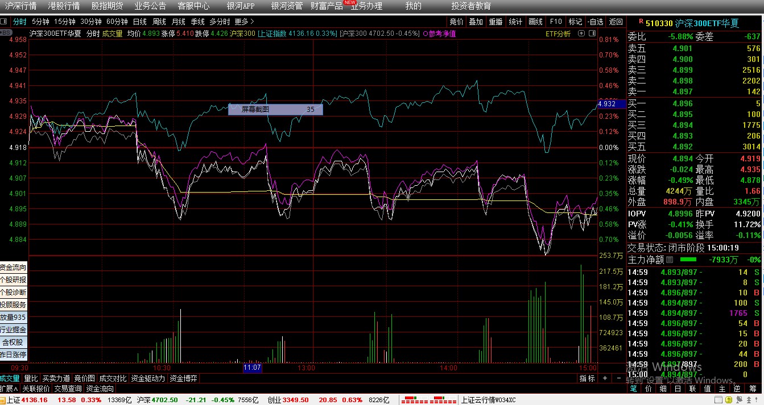Open 资金流向 in the left sidebar

13,268
